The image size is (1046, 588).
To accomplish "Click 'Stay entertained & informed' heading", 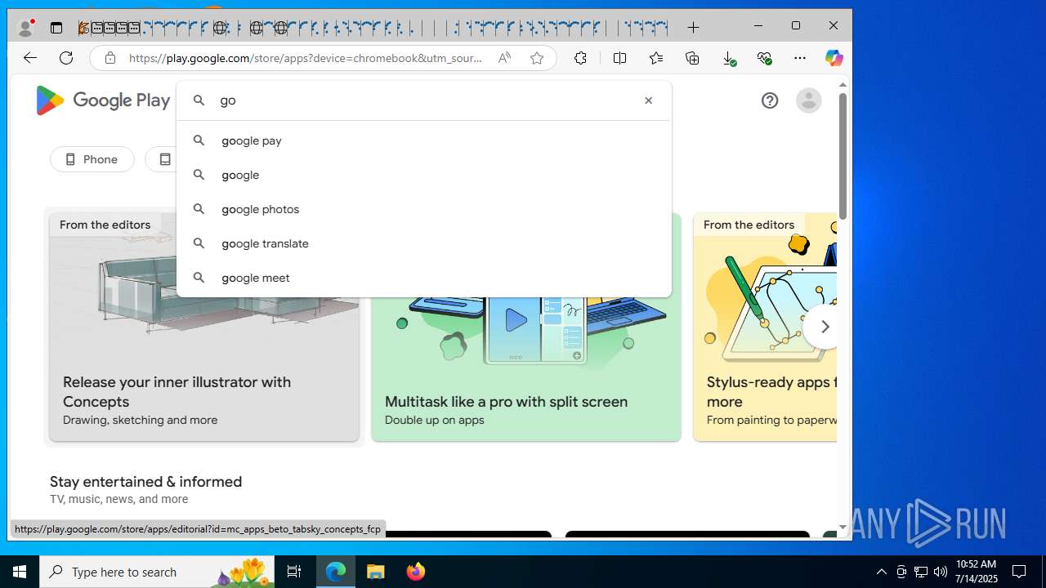I will click(146, 482).
